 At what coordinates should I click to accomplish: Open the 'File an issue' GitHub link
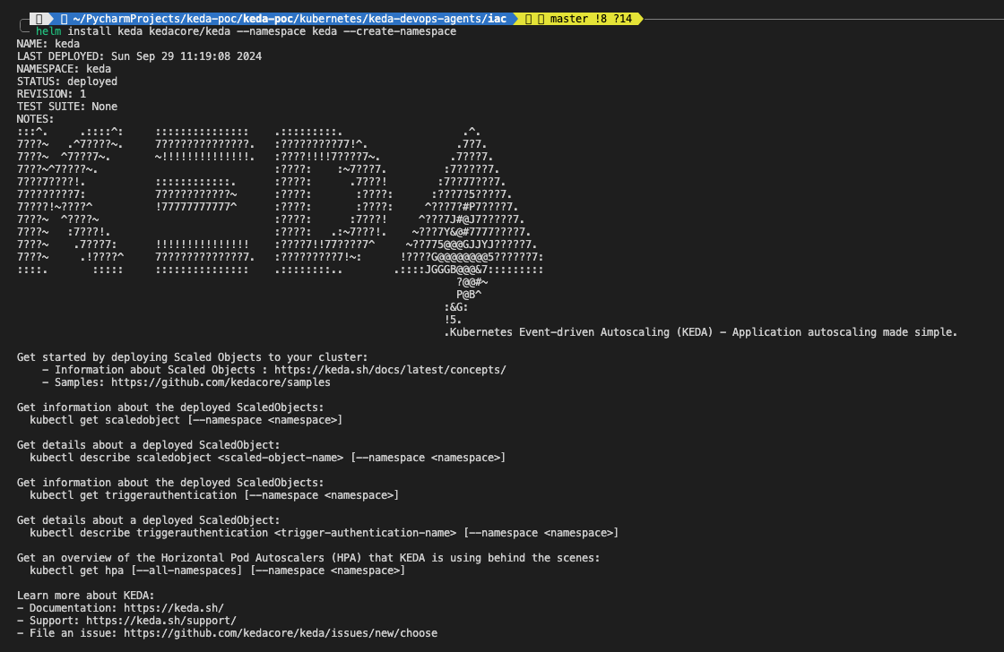tap(281, 633)
